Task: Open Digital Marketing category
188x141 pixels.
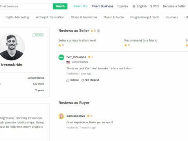Action: click(17, 17)
